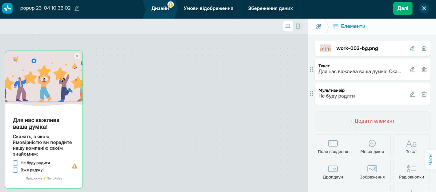Delete the work-003-bg.png image element

coord(424,48)
